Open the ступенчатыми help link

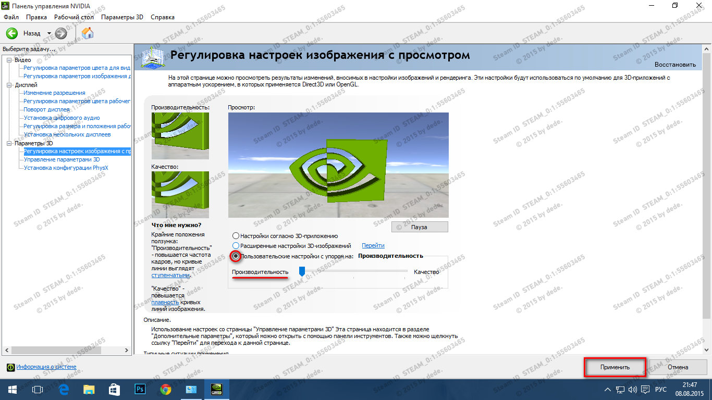[x=170, y=275]
